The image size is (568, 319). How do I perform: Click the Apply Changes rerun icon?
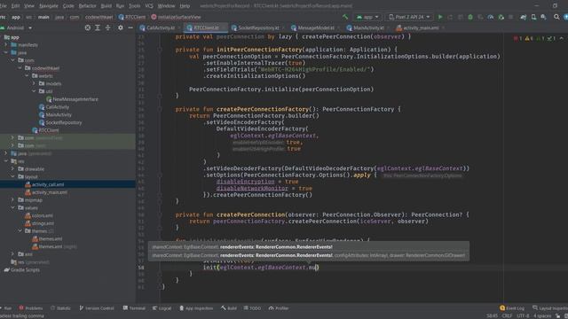[x=450, y=17]
